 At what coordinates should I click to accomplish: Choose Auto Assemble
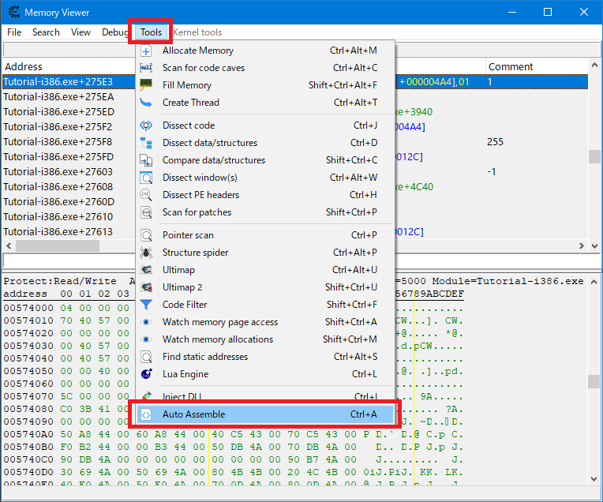point(265,414)
